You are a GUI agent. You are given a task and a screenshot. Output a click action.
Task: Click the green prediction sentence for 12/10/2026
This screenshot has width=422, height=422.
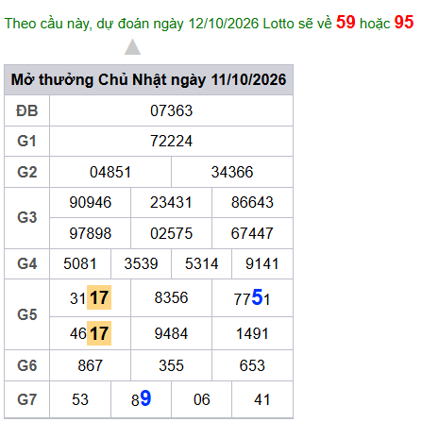(209, 23)
